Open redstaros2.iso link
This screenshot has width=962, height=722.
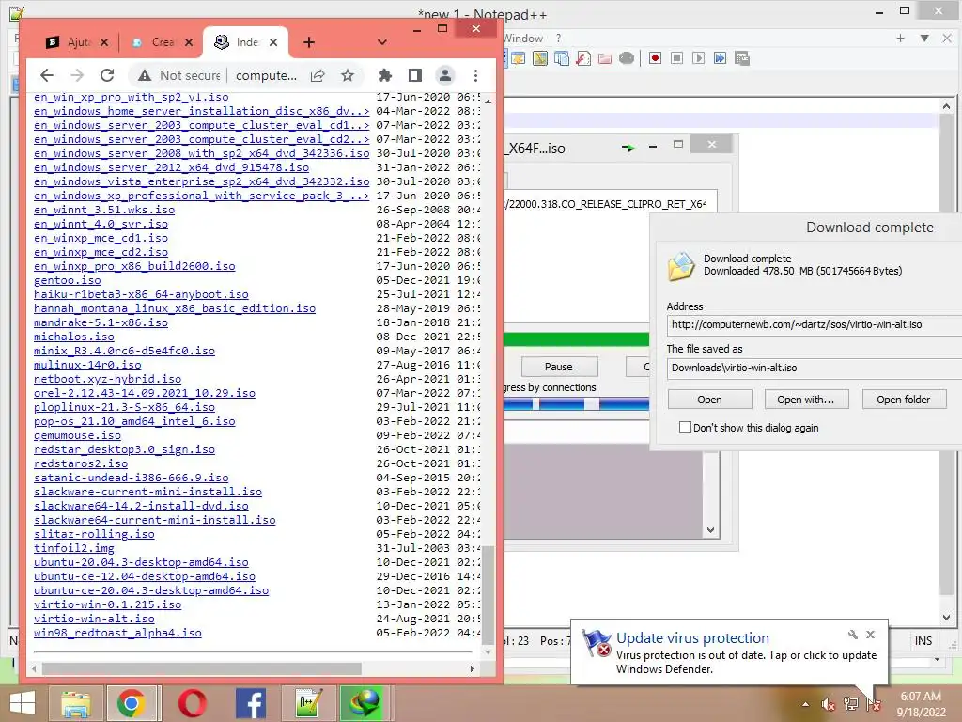click(81, 463)
